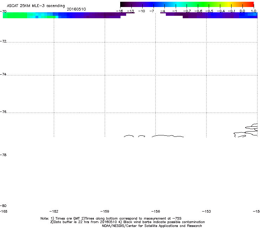This screenshot has height=228, width=260.
Task: Click the -0.7 color scale label
Action: click(187, 11)
